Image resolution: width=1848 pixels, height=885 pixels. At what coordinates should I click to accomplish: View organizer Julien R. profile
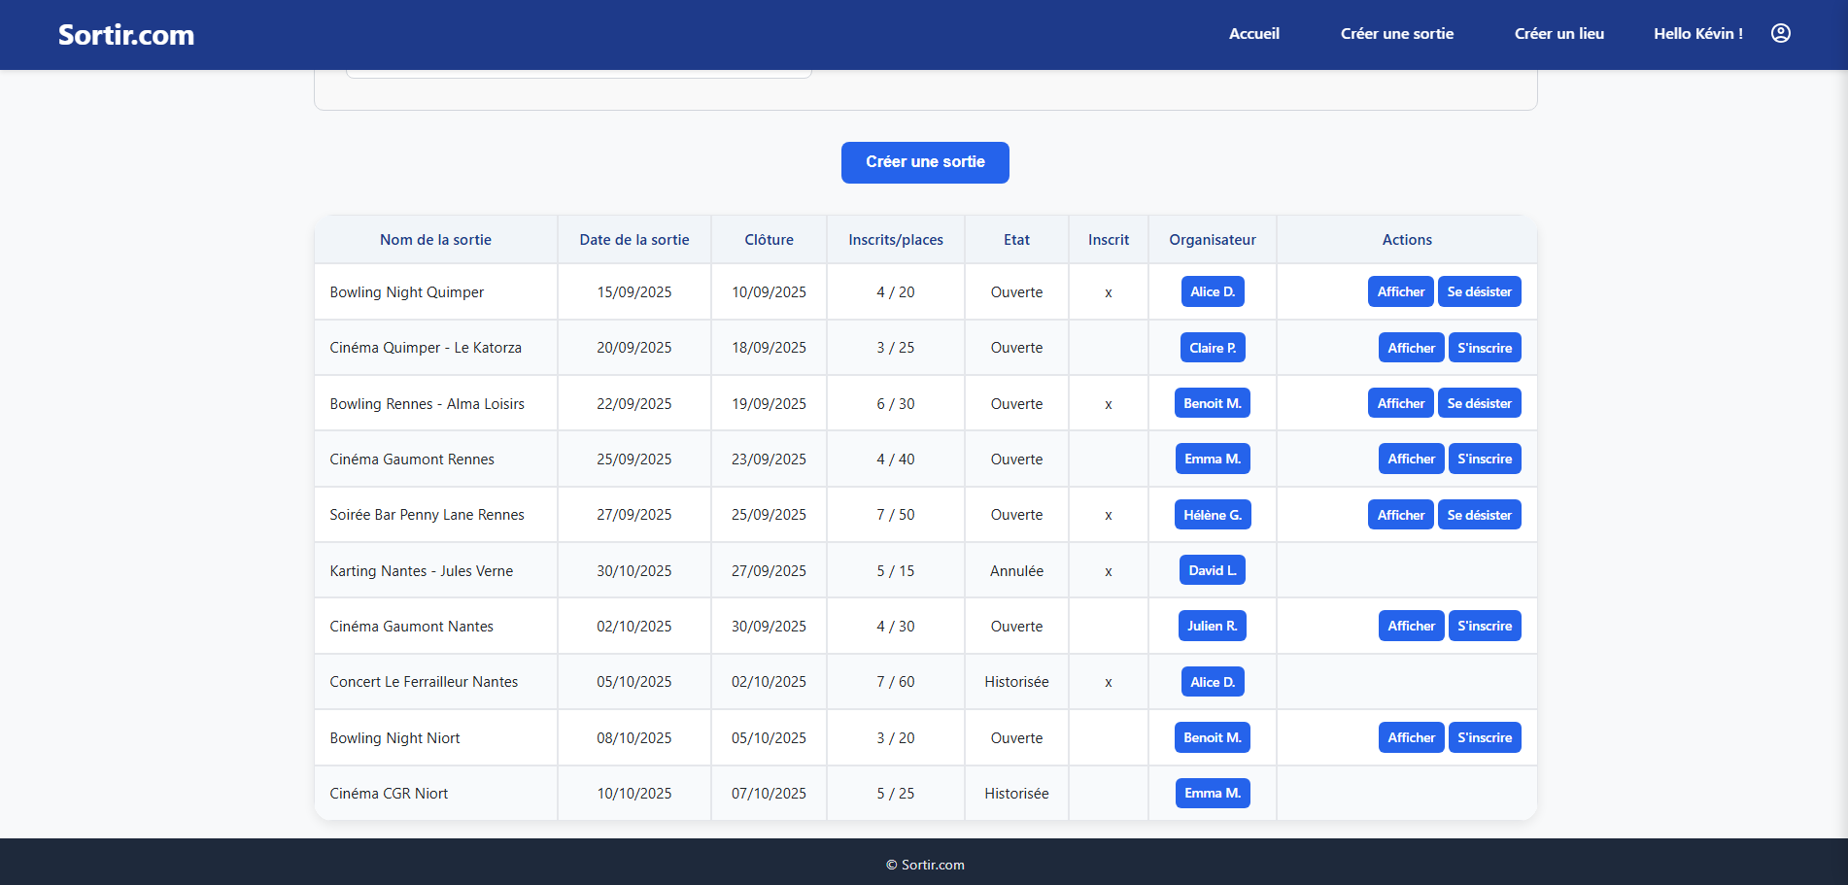pyautogui.click(x=1212, y=626)
